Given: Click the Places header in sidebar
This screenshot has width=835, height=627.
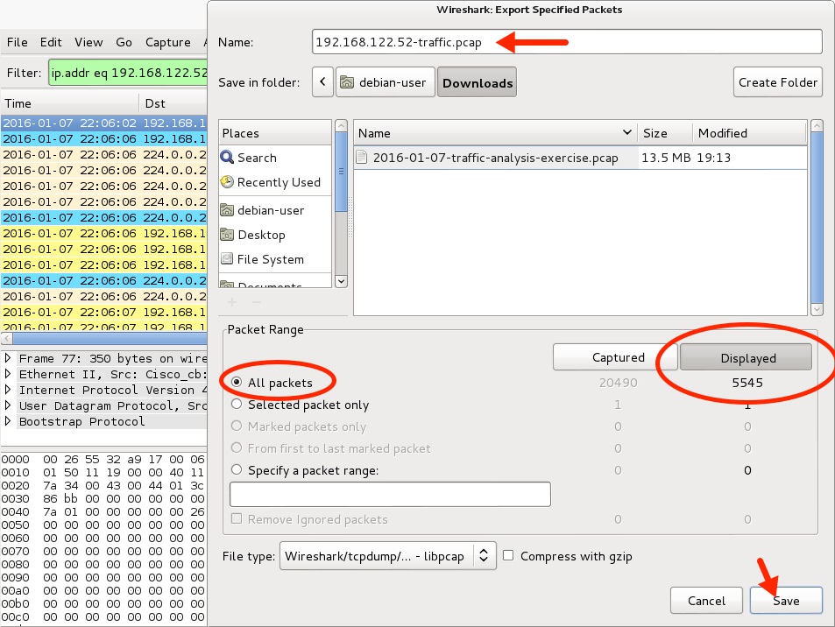Looking at the screenshot, I should (x=275, y=133).
